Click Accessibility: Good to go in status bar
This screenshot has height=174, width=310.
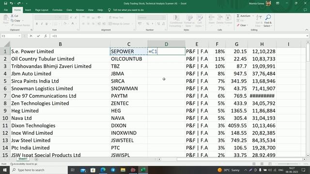pyautogui.click(x=24, y=164)
